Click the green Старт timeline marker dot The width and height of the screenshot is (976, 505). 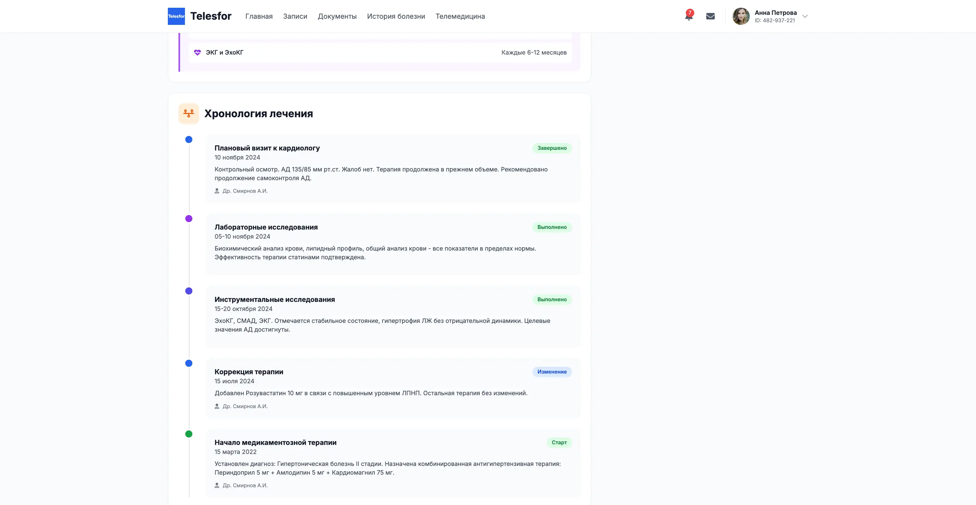[189, 434]
